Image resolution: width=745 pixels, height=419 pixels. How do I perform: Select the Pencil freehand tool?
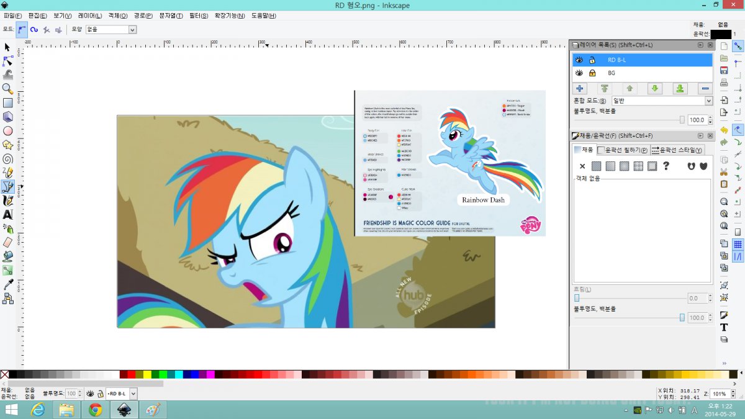coord(7,173)
